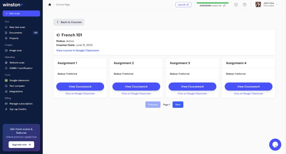Select Image scan from sidebar

(15, 50)
